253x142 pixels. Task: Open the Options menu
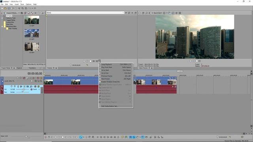coord(28,4)
